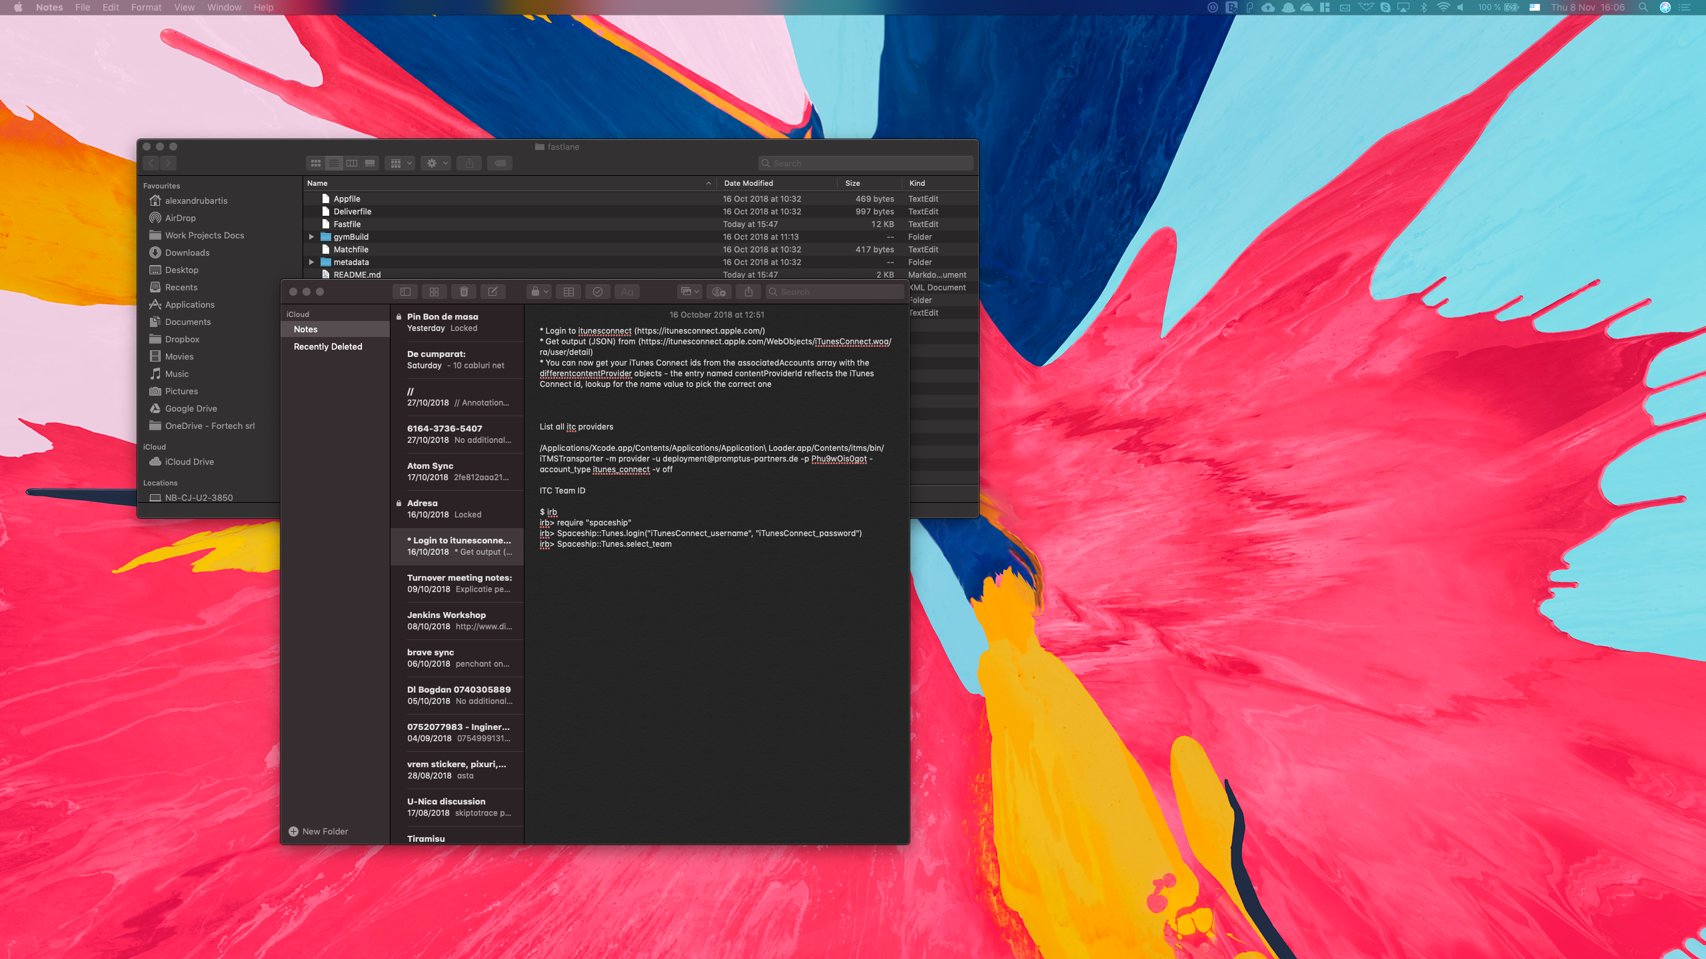Switch Finder to gallery view
Image resolution: width=1706 pixels, height=959 pixels.
[x=370, y=163]
